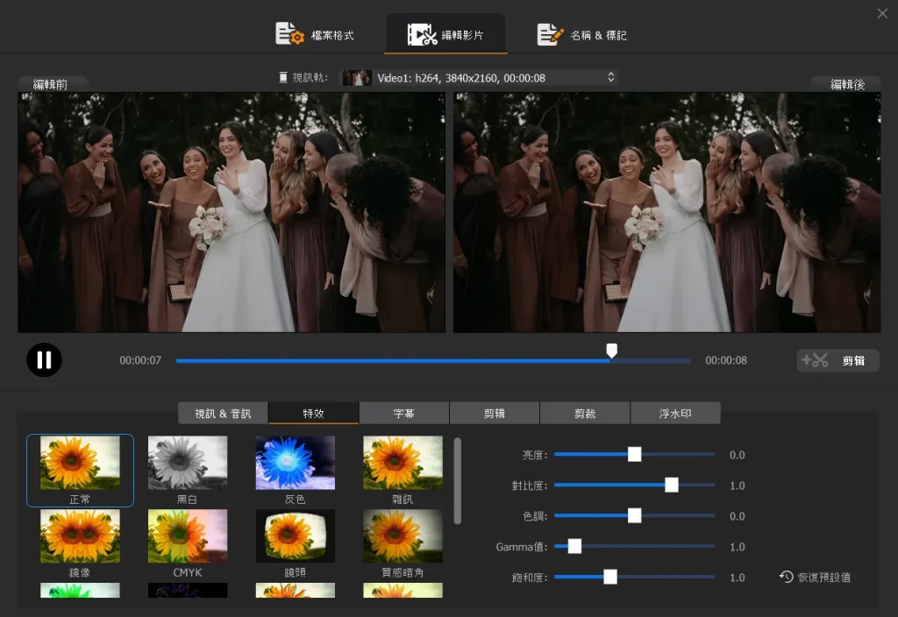Select the 特效 effects sub-tab
This screenshot has height=617, width=898.
(313, 414)
